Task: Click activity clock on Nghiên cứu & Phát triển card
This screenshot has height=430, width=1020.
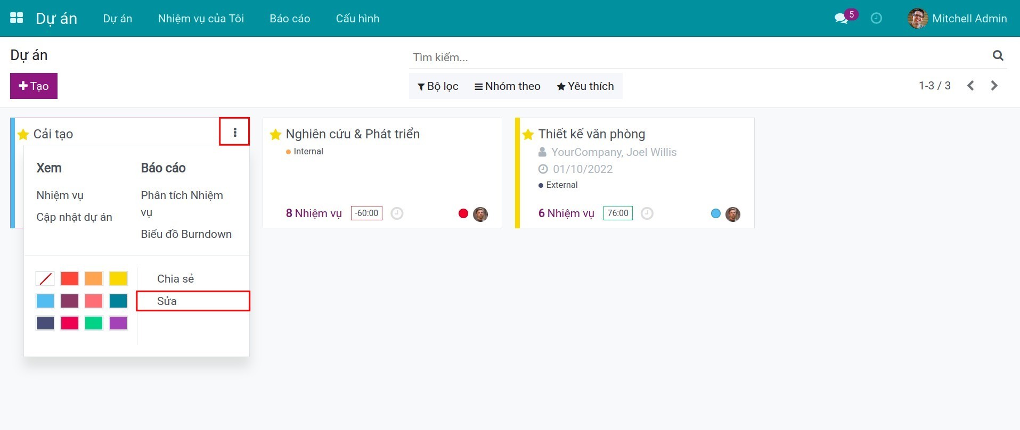Action: click(397, 213)
